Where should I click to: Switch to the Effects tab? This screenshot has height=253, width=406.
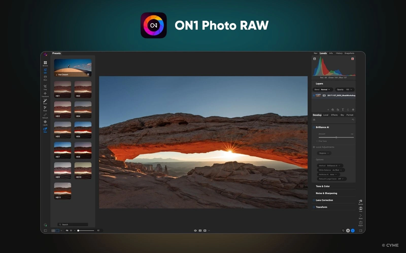(x=334, y=115)
